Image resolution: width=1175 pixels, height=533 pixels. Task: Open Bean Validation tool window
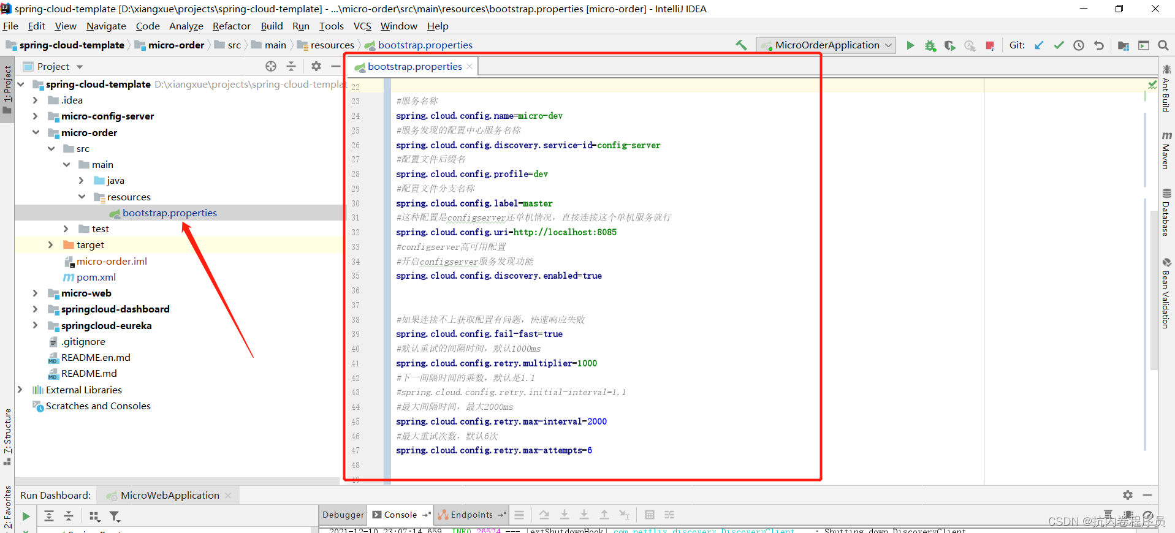(1166, 293)
